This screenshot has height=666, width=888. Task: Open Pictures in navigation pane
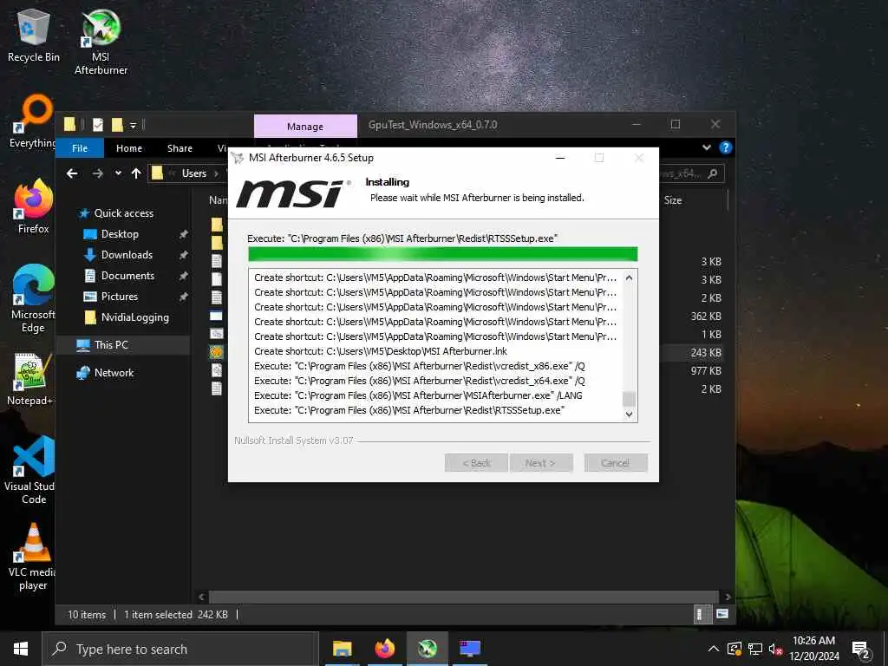119,297
